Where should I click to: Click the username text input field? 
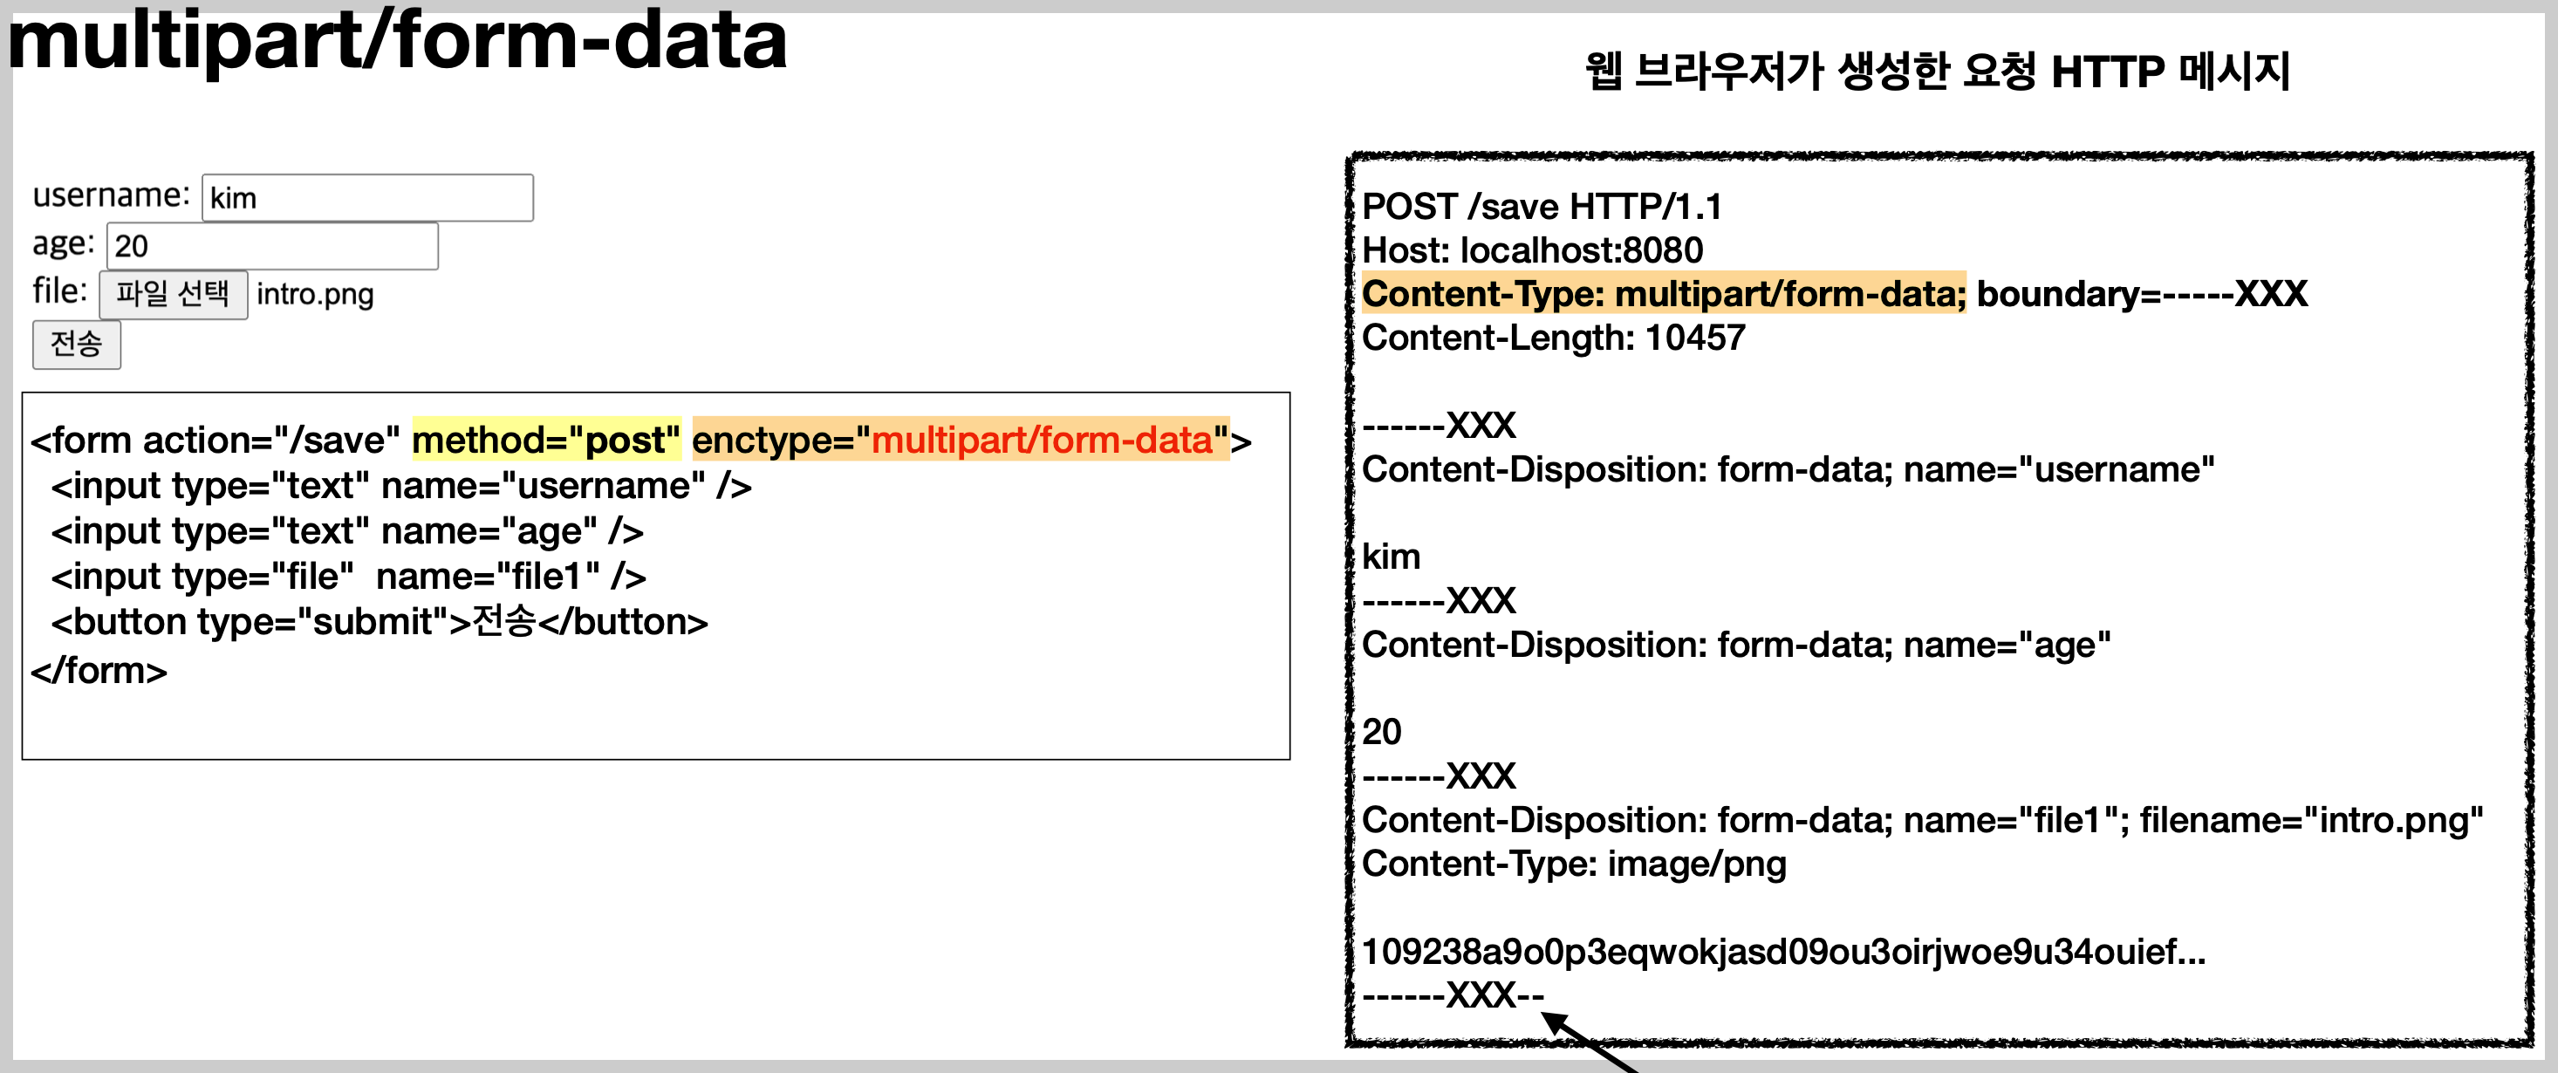tap(366, 197)
